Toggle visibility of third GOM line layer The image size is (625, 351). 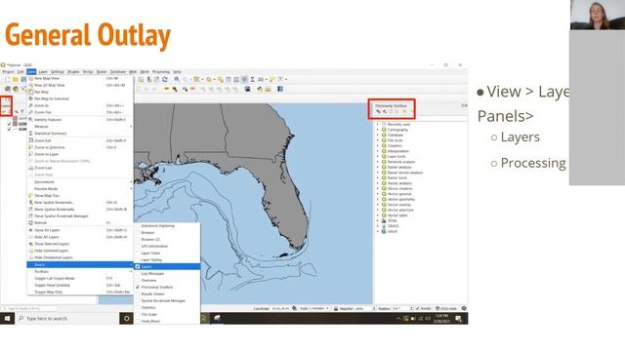(9, 129)
